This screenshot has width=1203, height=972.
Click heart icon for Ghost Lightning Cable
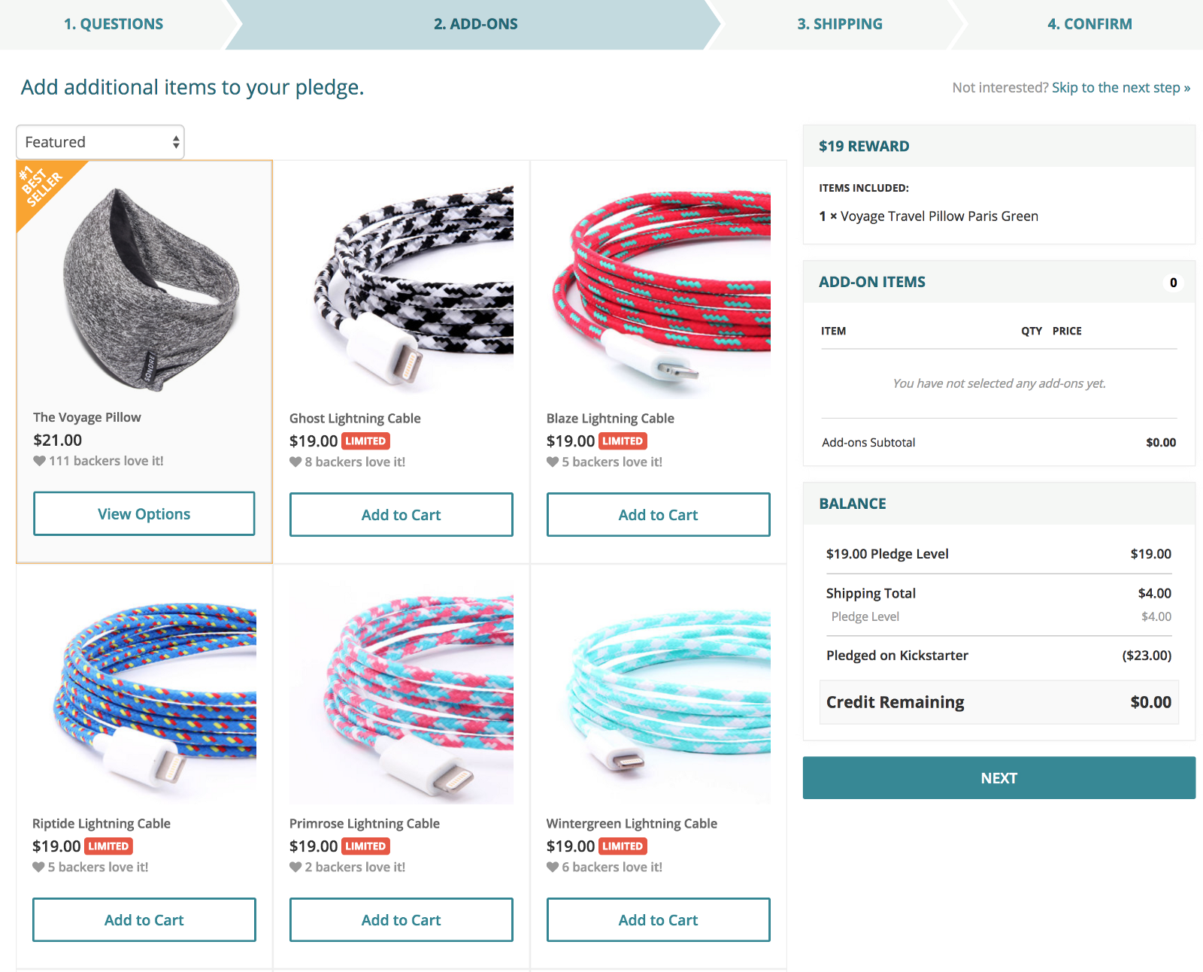tap(295, 462)
